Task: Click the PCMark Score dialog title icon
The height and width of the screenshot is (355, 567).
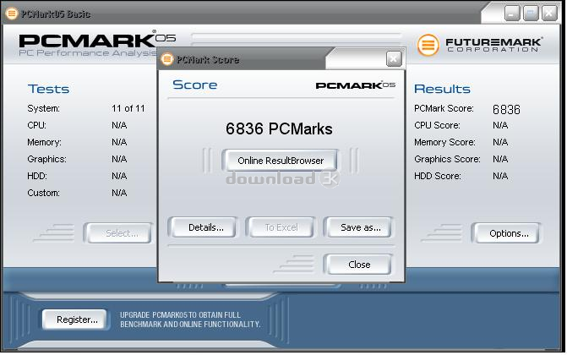Action: (167, 59)
